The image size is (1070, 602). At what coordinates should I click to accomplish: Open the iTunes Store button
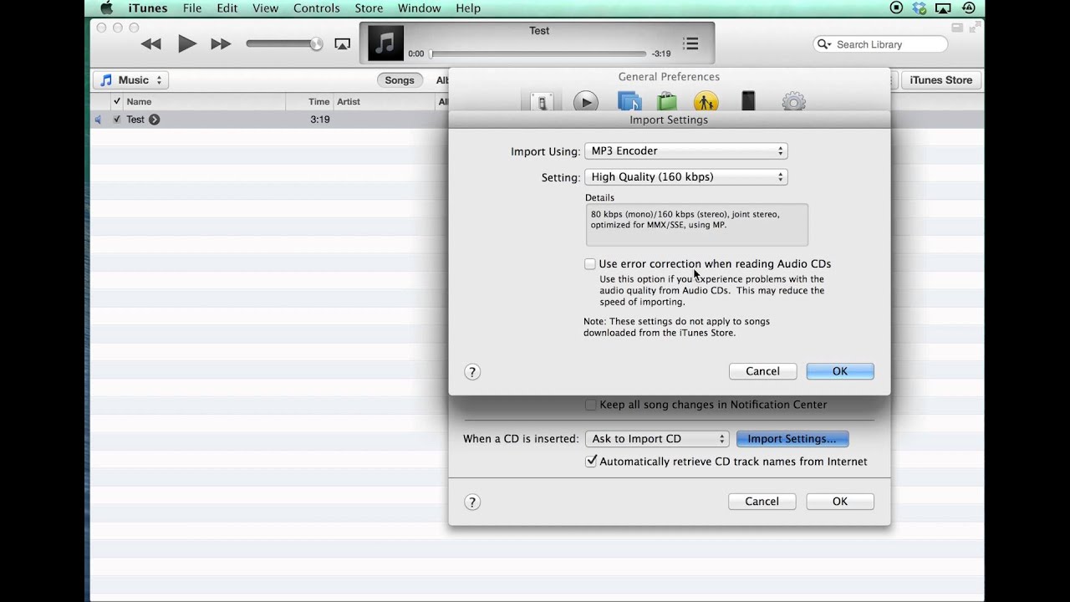point(941,80)
